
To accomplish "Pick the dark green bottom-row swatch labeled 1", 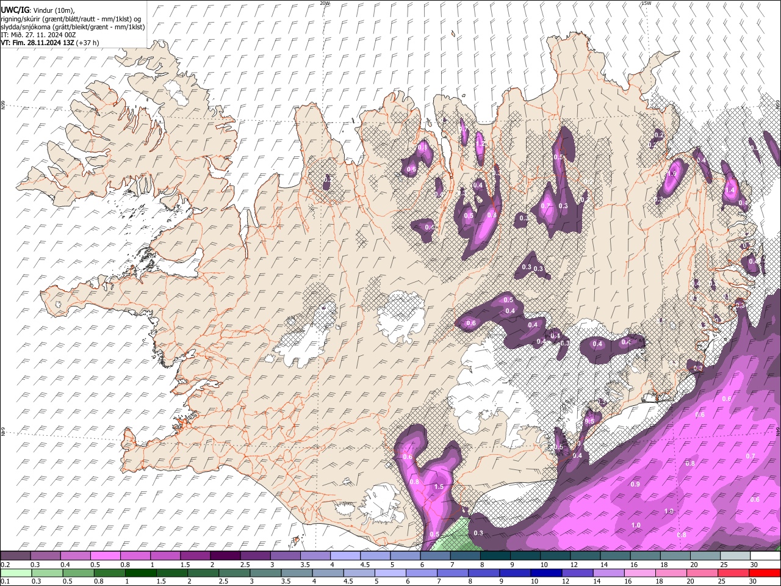I will [140, 573].
